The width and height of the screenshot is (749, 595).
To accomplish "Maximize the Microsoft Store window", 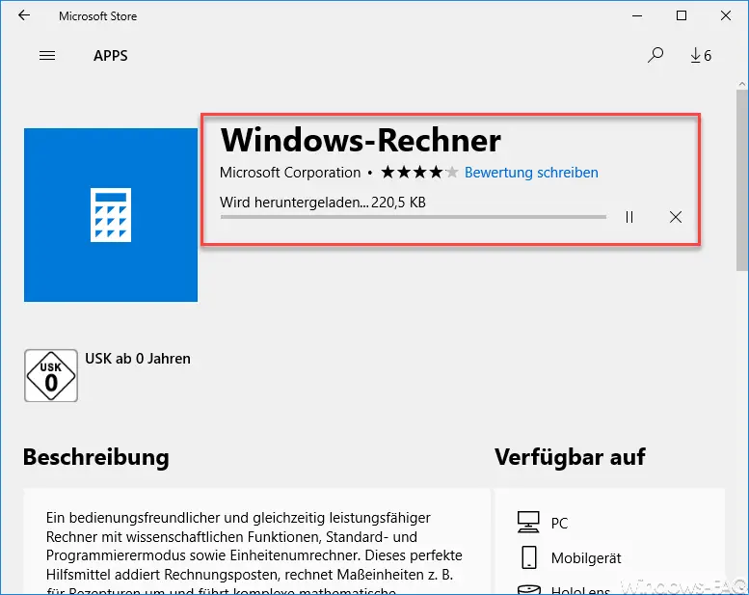I will 682,15.
